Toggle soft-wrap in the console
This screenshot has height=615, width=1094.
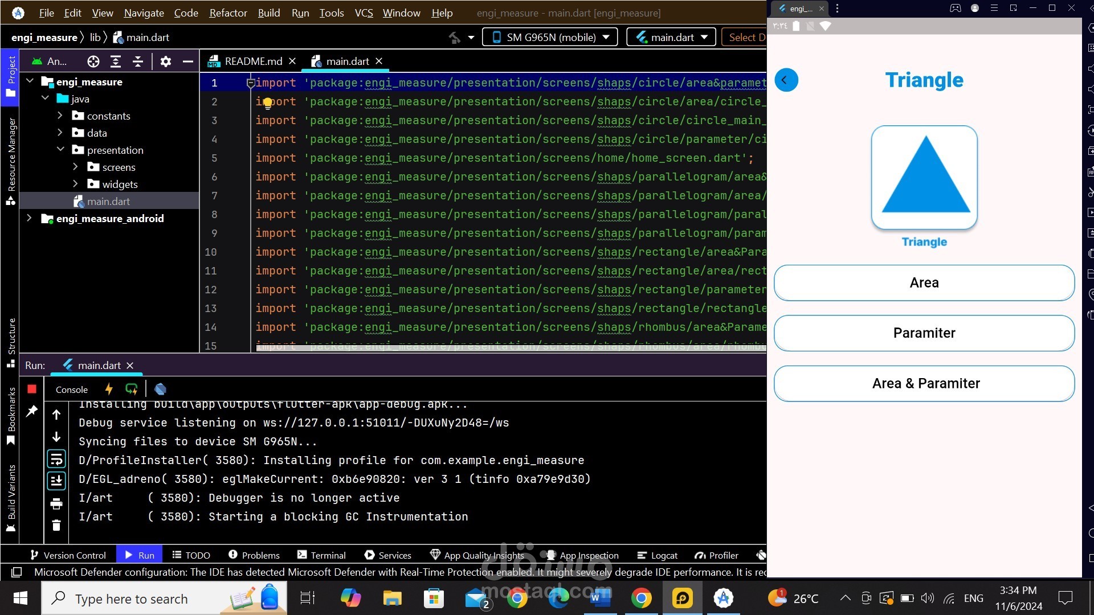[56, 459]
